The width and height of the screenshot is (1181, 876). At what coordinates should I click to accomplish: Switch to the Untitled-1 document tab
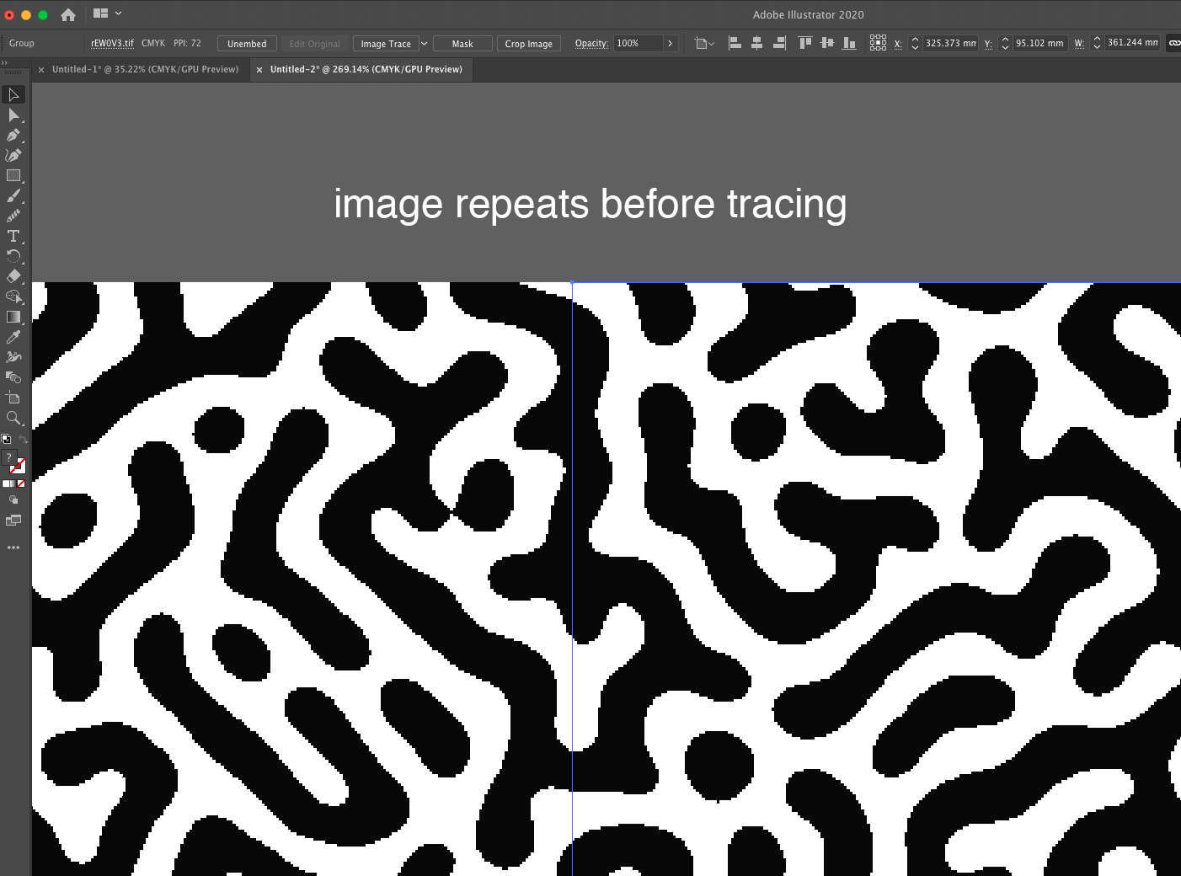(x=143, y=69)
